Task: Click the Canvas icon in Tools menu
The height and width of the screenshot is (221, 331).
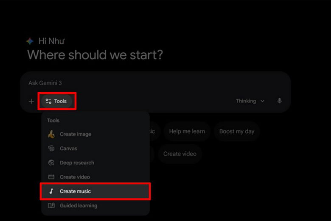Action: 51,149
